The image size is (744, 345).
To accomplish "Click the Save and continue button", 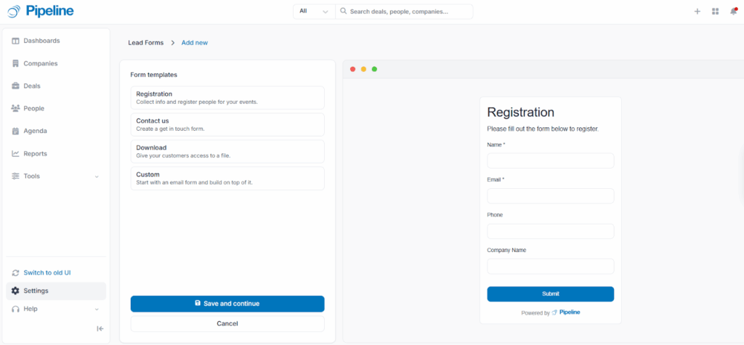I will pos(227,304).
